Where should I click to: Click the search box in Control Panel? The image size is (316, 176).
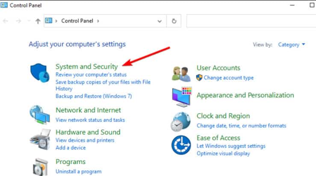pyautogui.click(x=250, y=21)
